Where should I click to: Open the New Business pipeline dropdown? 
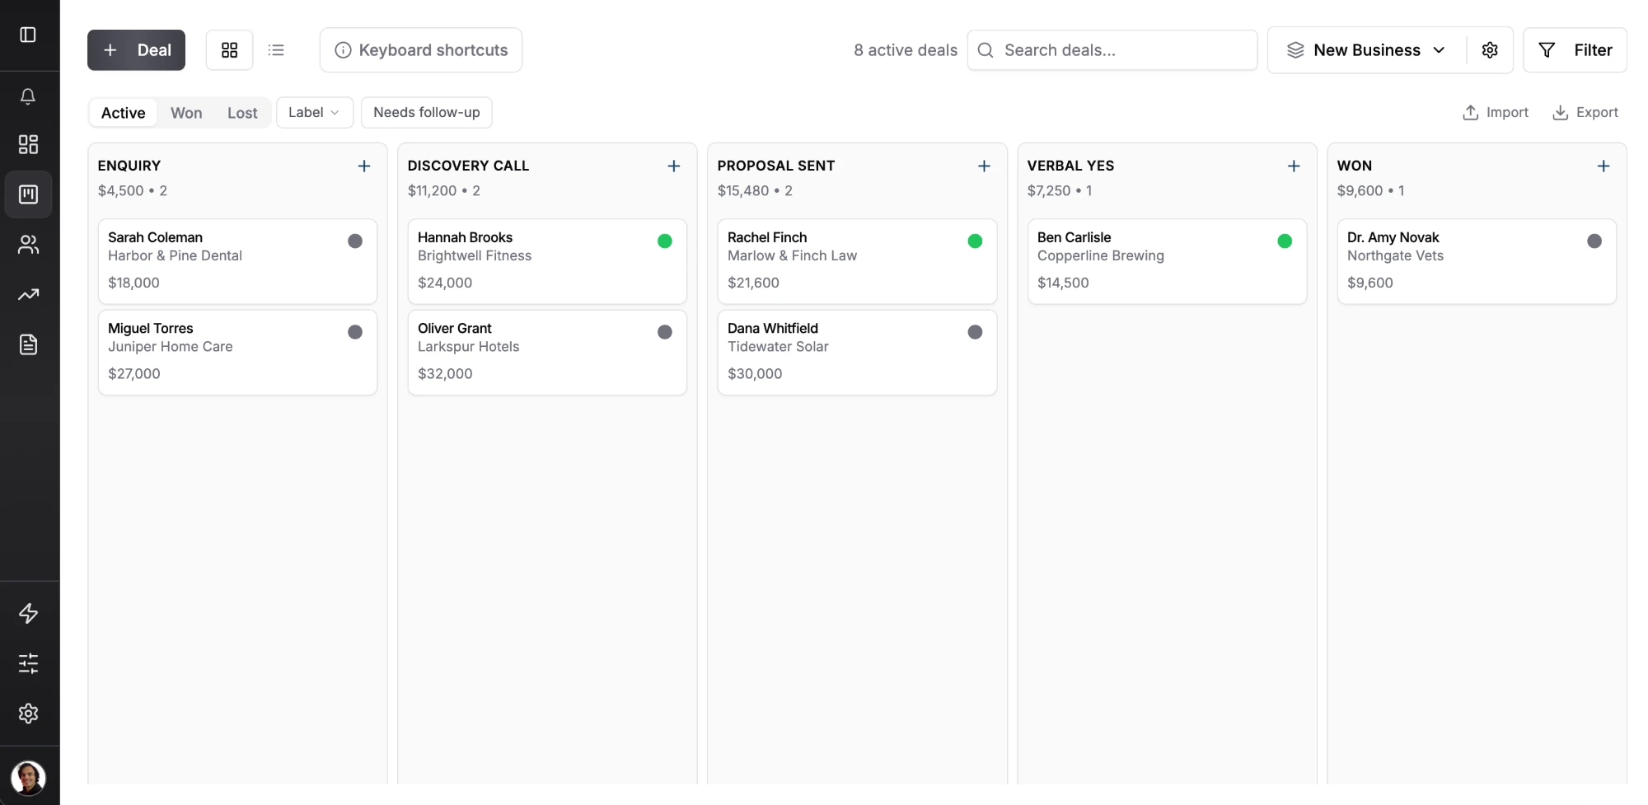point(1367,50)
